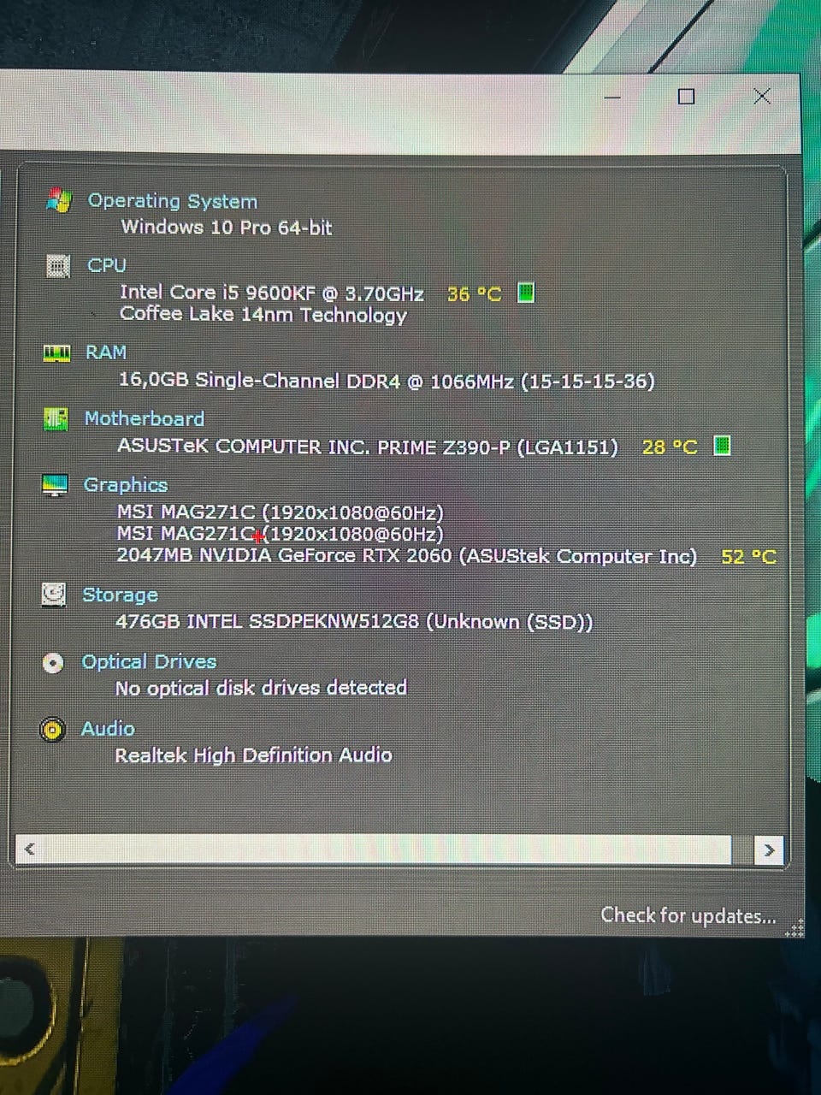Click the Operating System Windows flag icon

[x=58, y=200]
